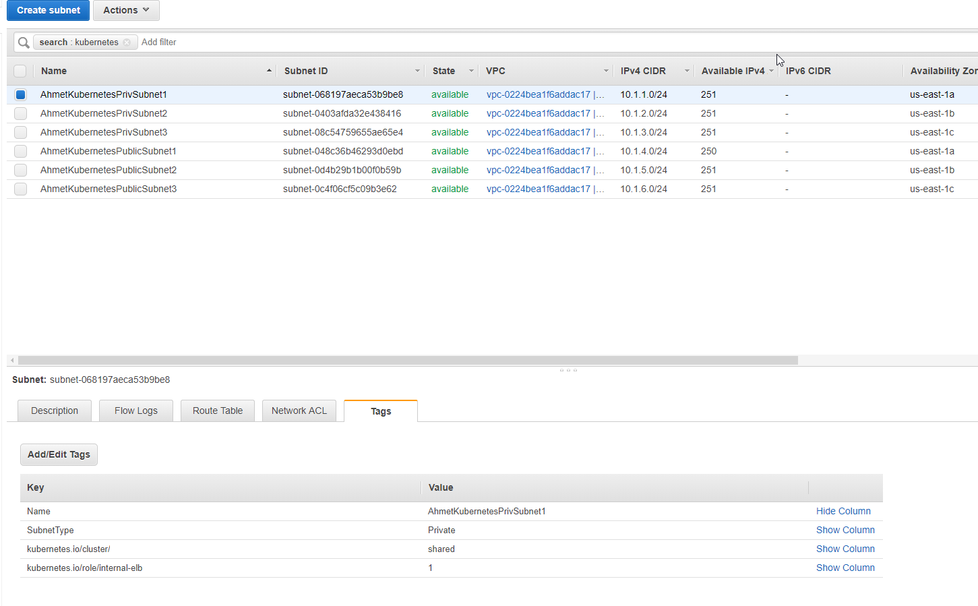Open the Subnet ID column filter arrow
The width and height of the screenshot is (978, 606).
(417, 71)
